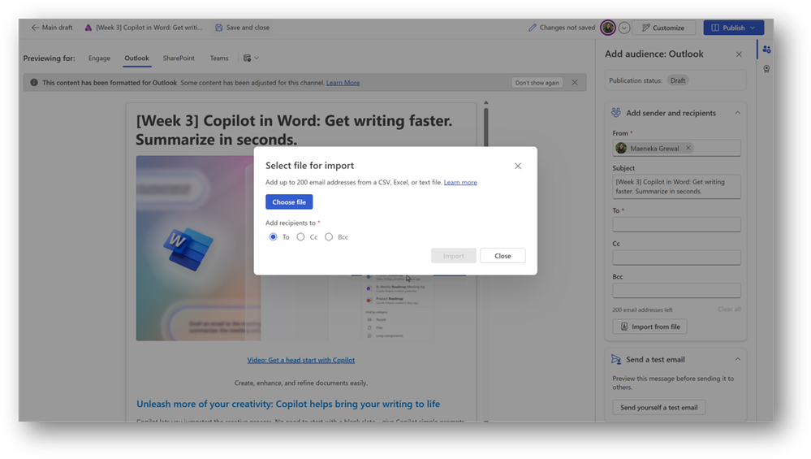
Task: Select the Cc radio button
Action: pos(300,237)
